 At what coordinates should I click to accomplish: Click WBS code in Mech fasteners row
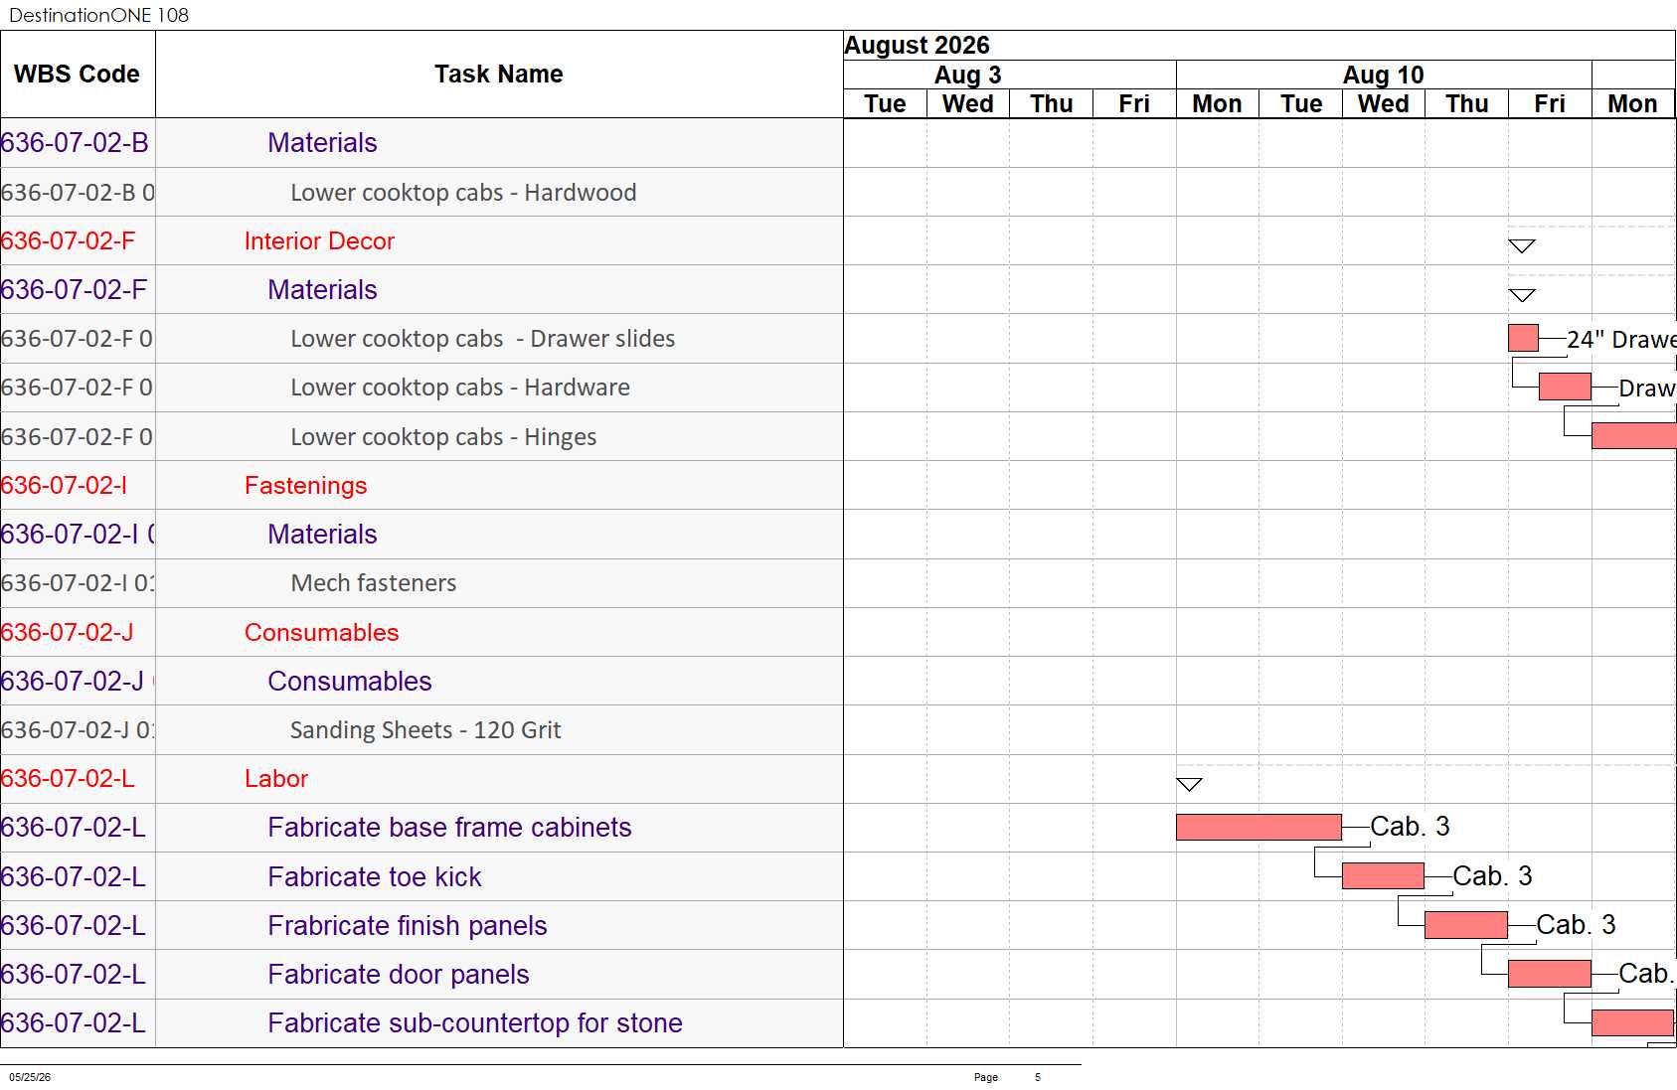point(78,583)
